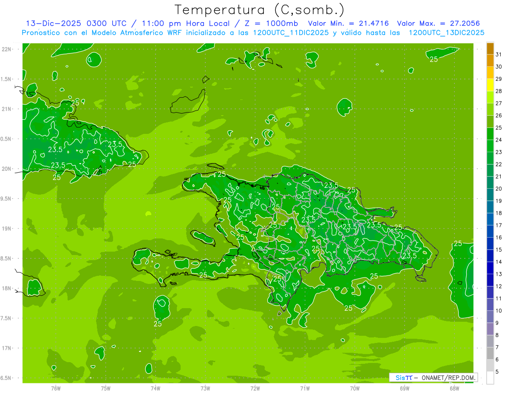Click the "31" value on the color scale
Viewport: 510px width, 394px height.
tap(499, 54)
